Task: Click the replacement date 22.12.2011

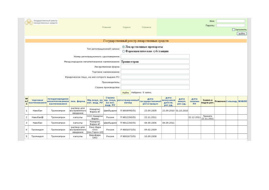Action: 195,117
